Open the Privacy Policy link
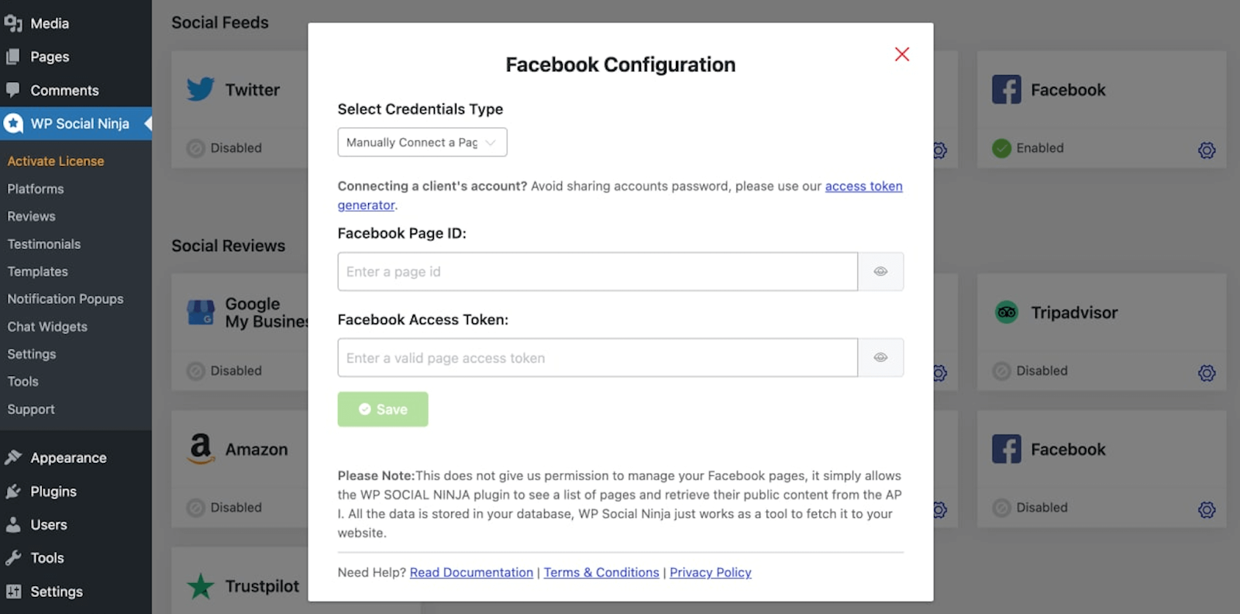The width and height of the screenshot is (1240, 614). [710, 572]
